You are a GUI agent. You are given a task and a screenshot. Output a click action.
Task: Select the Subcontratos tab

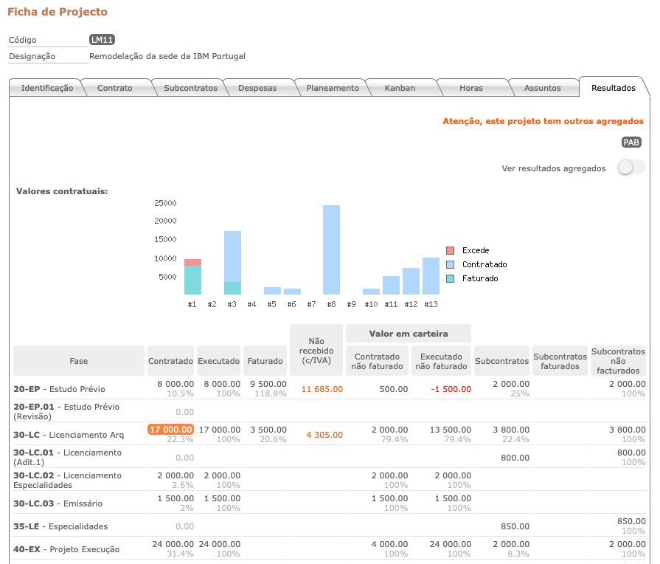click(190, 87)
